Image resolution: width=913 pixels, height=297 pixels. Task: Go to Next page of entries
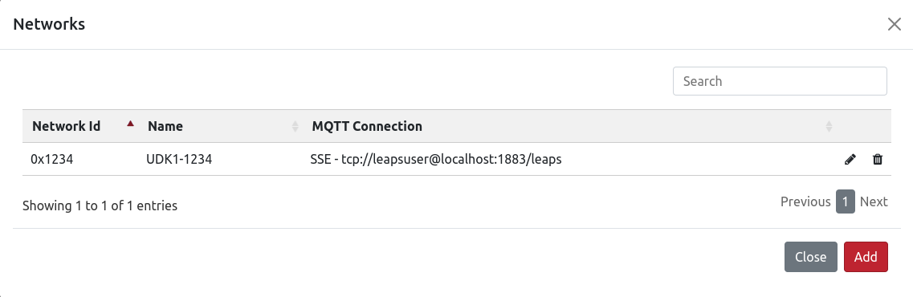click(x=874, y=202)
